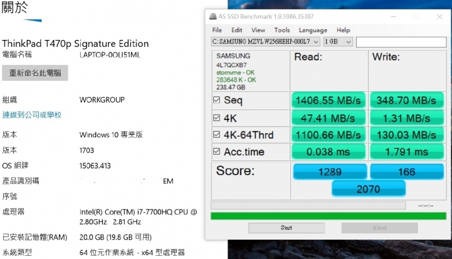
Task: Uncheck the Seq test checkbox
Action: [x=216, y=100]
